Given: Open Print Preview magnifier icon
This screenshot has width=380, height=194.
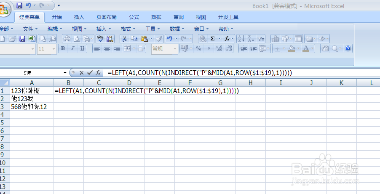Looking at the screenshot, I should [x=77, y=39].
